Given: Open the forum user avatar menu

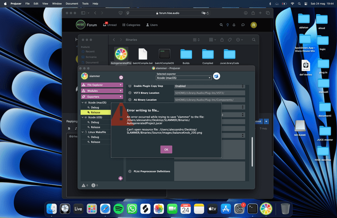Looking at the screenshot, I should [254, 25].
